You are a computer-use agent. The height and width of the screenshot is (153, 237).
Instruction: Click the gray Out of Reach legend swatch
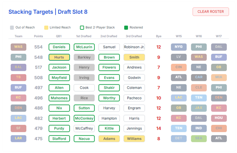12,28
